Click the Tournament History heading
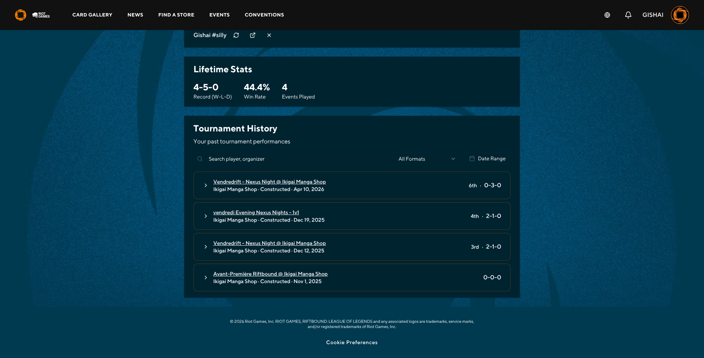The height and width of the screenshot is (358, 704). coord(235,128)
